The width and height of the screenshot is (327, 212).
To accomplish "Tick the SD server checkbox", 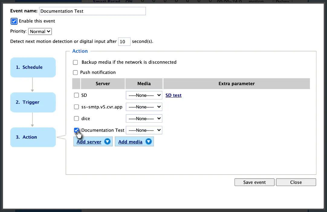I will (76, 95).
